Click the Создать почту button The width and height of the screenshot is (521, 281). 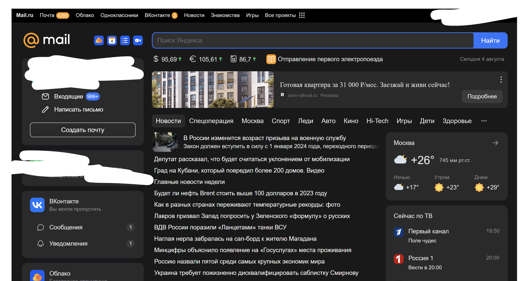[x=83, y=130]
